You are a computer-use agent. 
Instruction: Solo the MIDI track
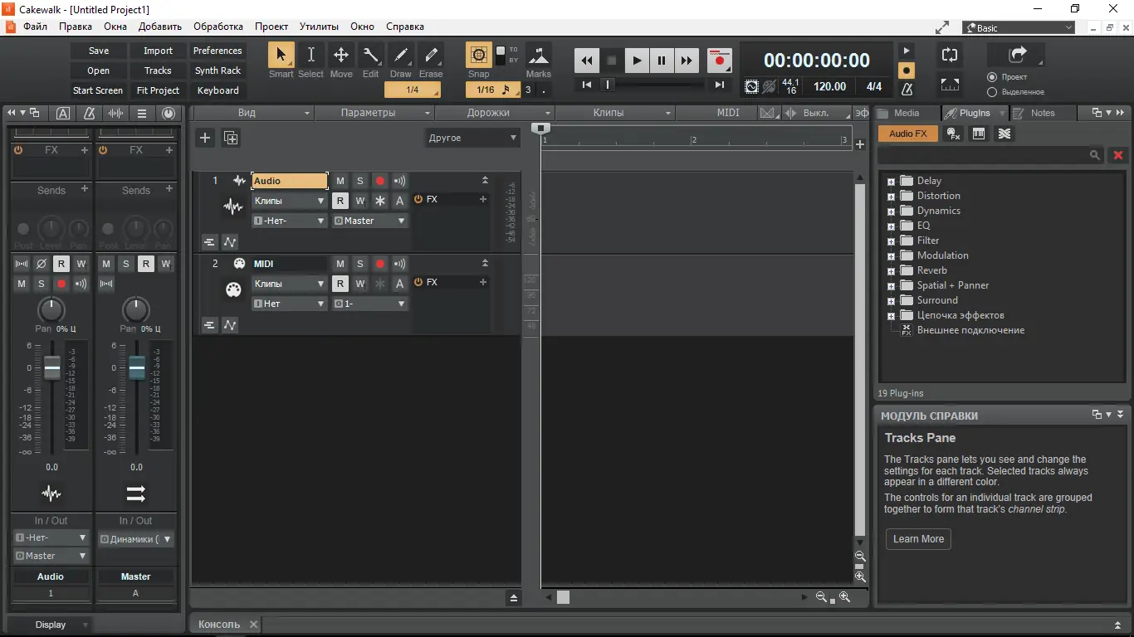coord(359,263)
